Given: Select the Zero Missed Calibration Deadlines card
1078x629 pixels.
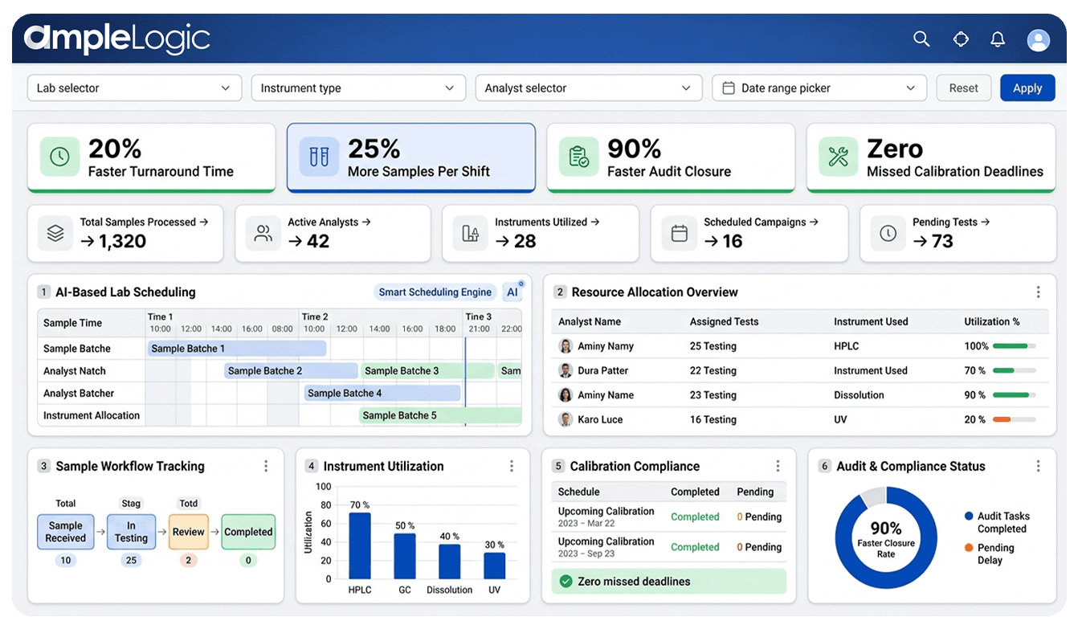Looking at the screenshot, I should [x=931, y=157].
